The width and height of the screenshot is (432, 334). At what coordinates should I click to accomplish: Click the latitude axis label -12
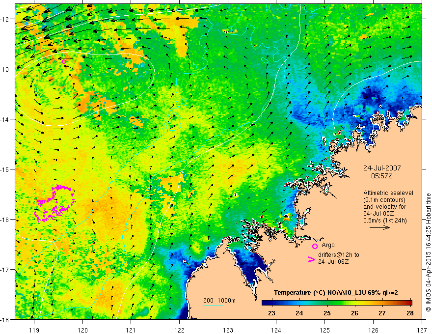[x=5, y=19]
